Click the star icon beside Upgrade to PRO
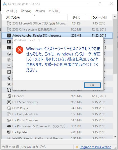The image size is (118, 150). tap(77, 147)
